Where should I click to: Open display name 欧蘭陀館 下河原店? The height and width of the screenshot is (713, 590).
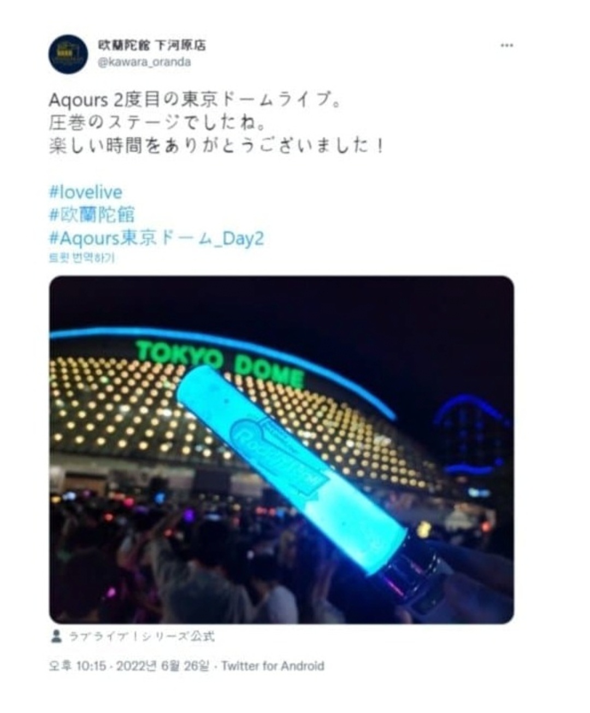tap(152, 45)
